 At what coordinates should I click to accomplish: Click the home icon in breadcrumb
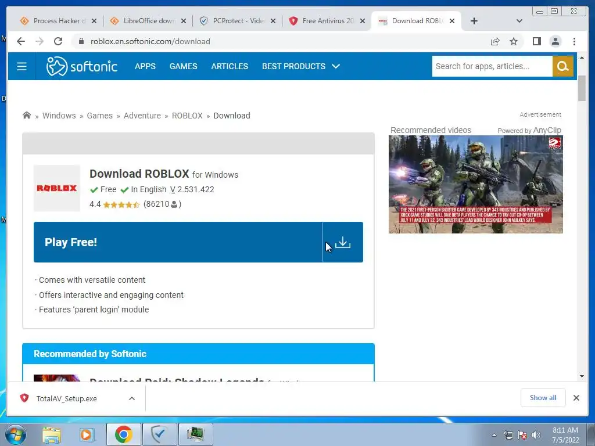tap(27, 116)
